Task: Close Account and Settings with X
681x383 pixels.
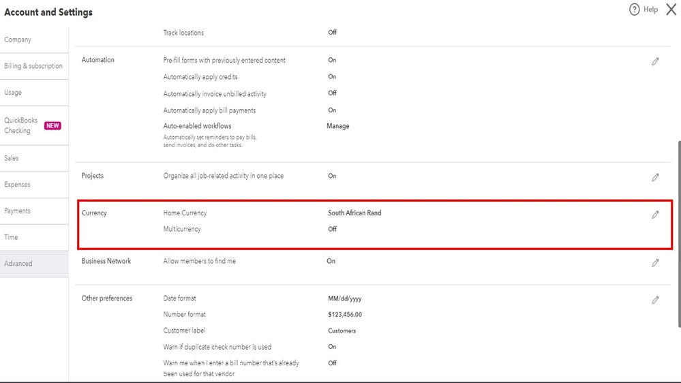Action: tap(671, 10)
